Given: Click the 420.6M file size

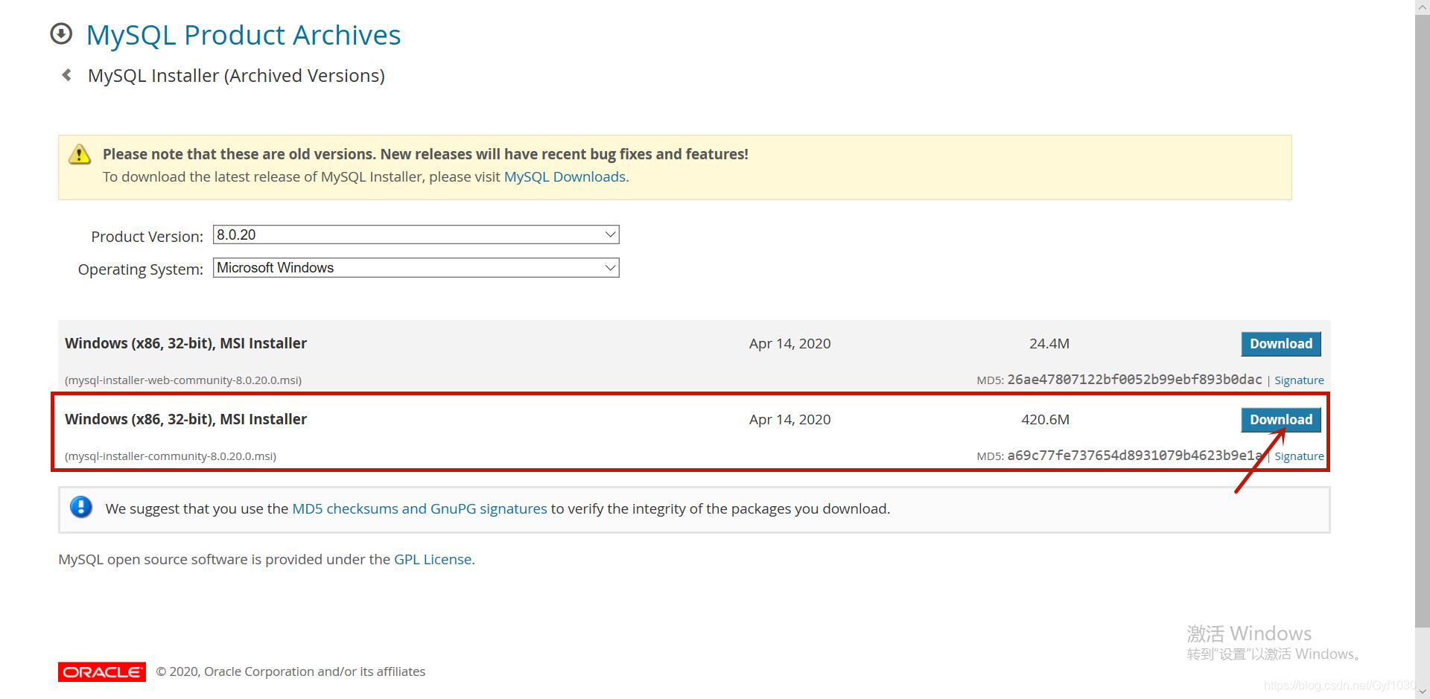Looking at the screenshot, I should tap(1045, 420).
